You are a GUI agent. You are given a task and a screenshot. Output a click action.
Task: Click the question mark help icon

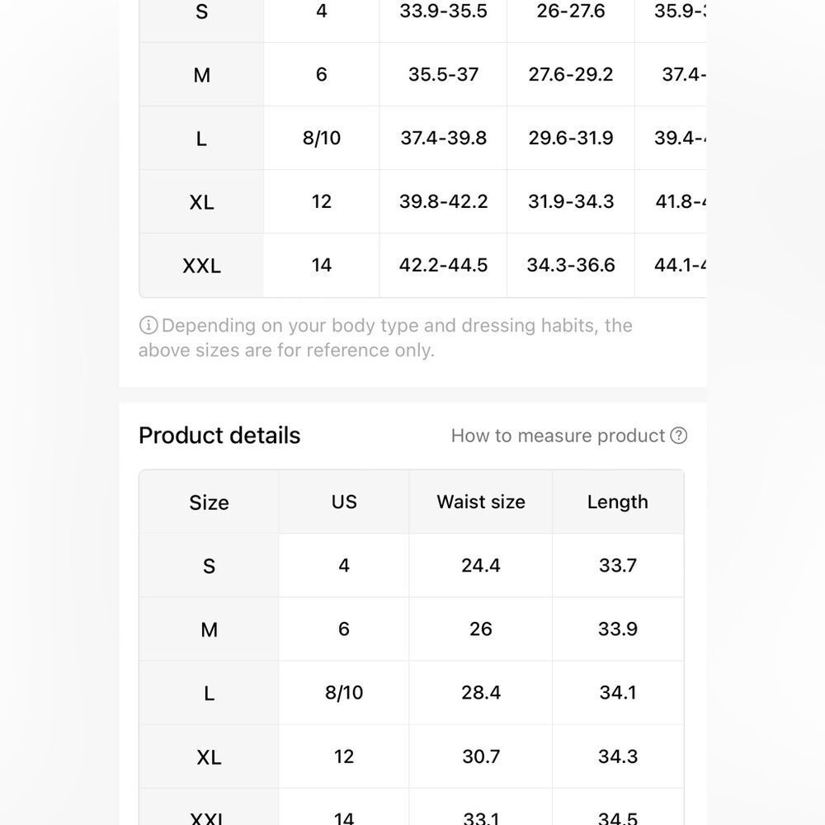point(678,436)
